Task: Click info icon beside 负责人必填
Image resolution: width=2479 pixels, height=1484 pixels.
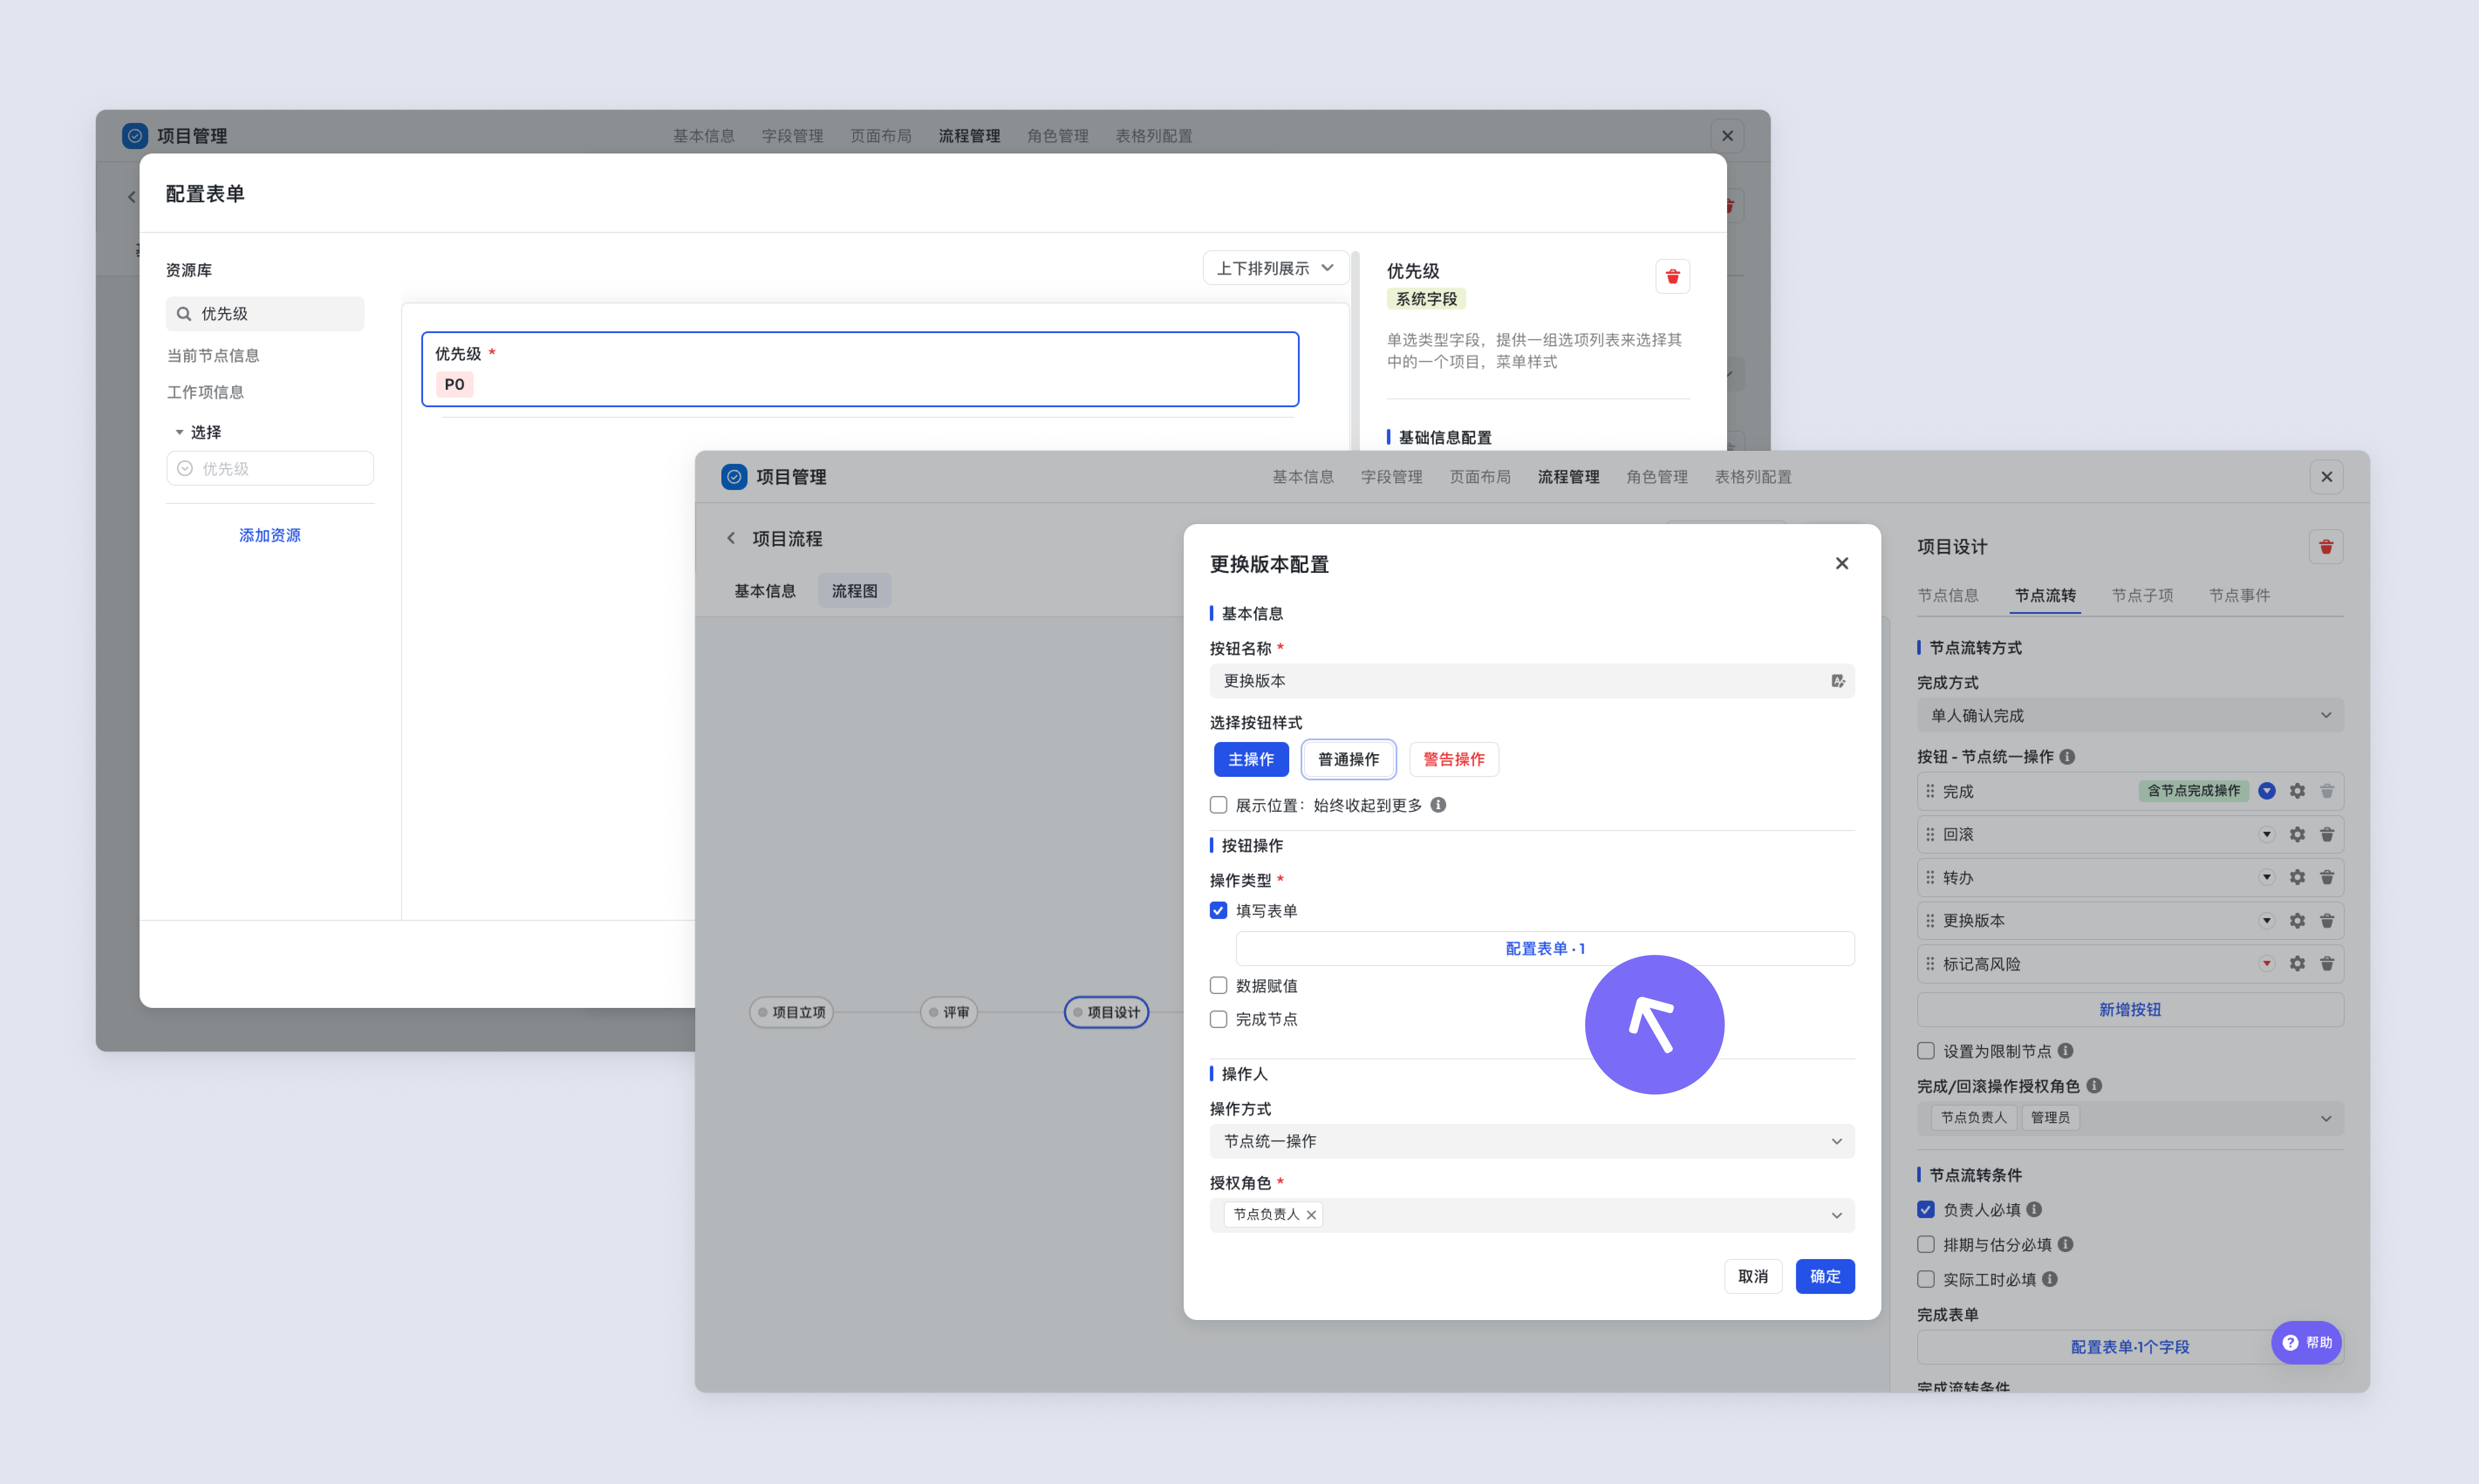Action: (2034, 1210)
